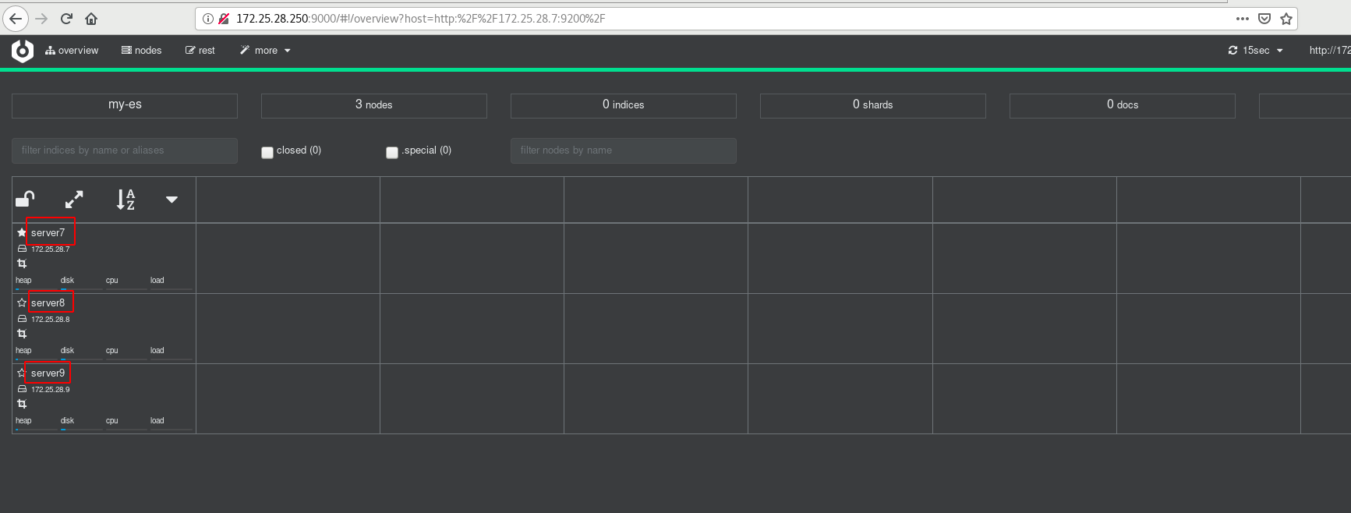The height and width of the screenshot is (513, 1351).
Task: Click the connected host URL in the navbar
Action: (x=1330, y=51)
